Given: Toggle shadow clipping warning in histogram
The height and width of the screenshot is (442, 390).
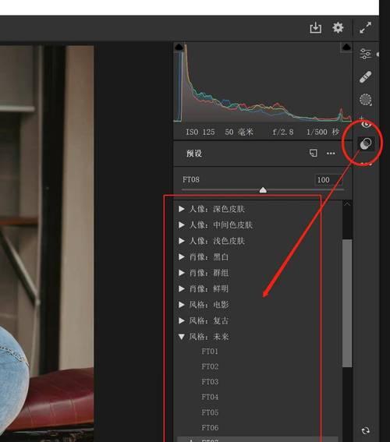Looking at the screenshot, I should (179, 47).
